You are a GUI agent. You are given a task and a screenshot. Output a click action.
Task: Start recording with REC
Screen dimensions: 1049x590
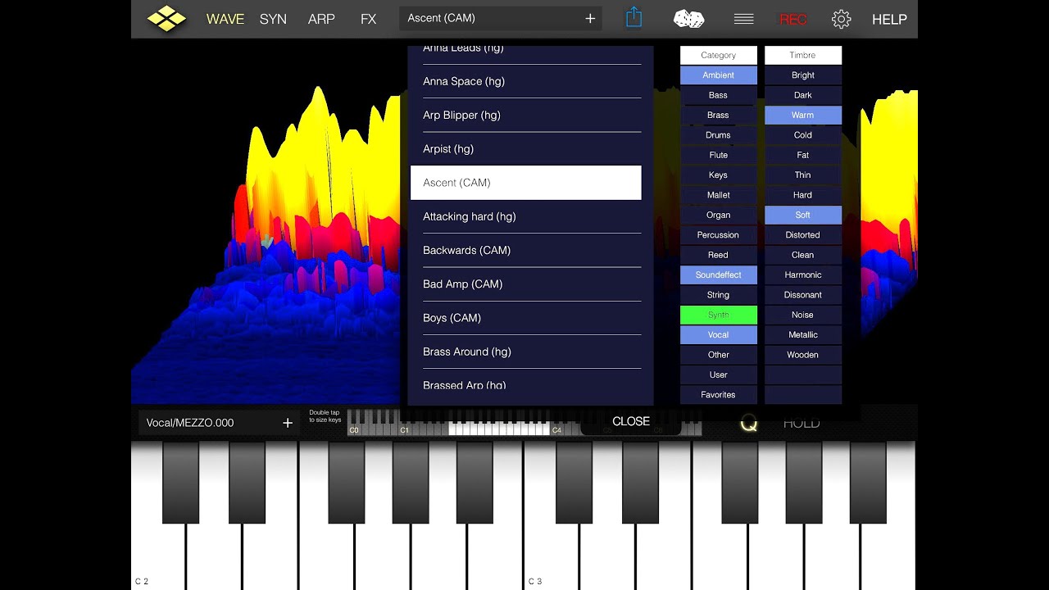pos(792,20)
